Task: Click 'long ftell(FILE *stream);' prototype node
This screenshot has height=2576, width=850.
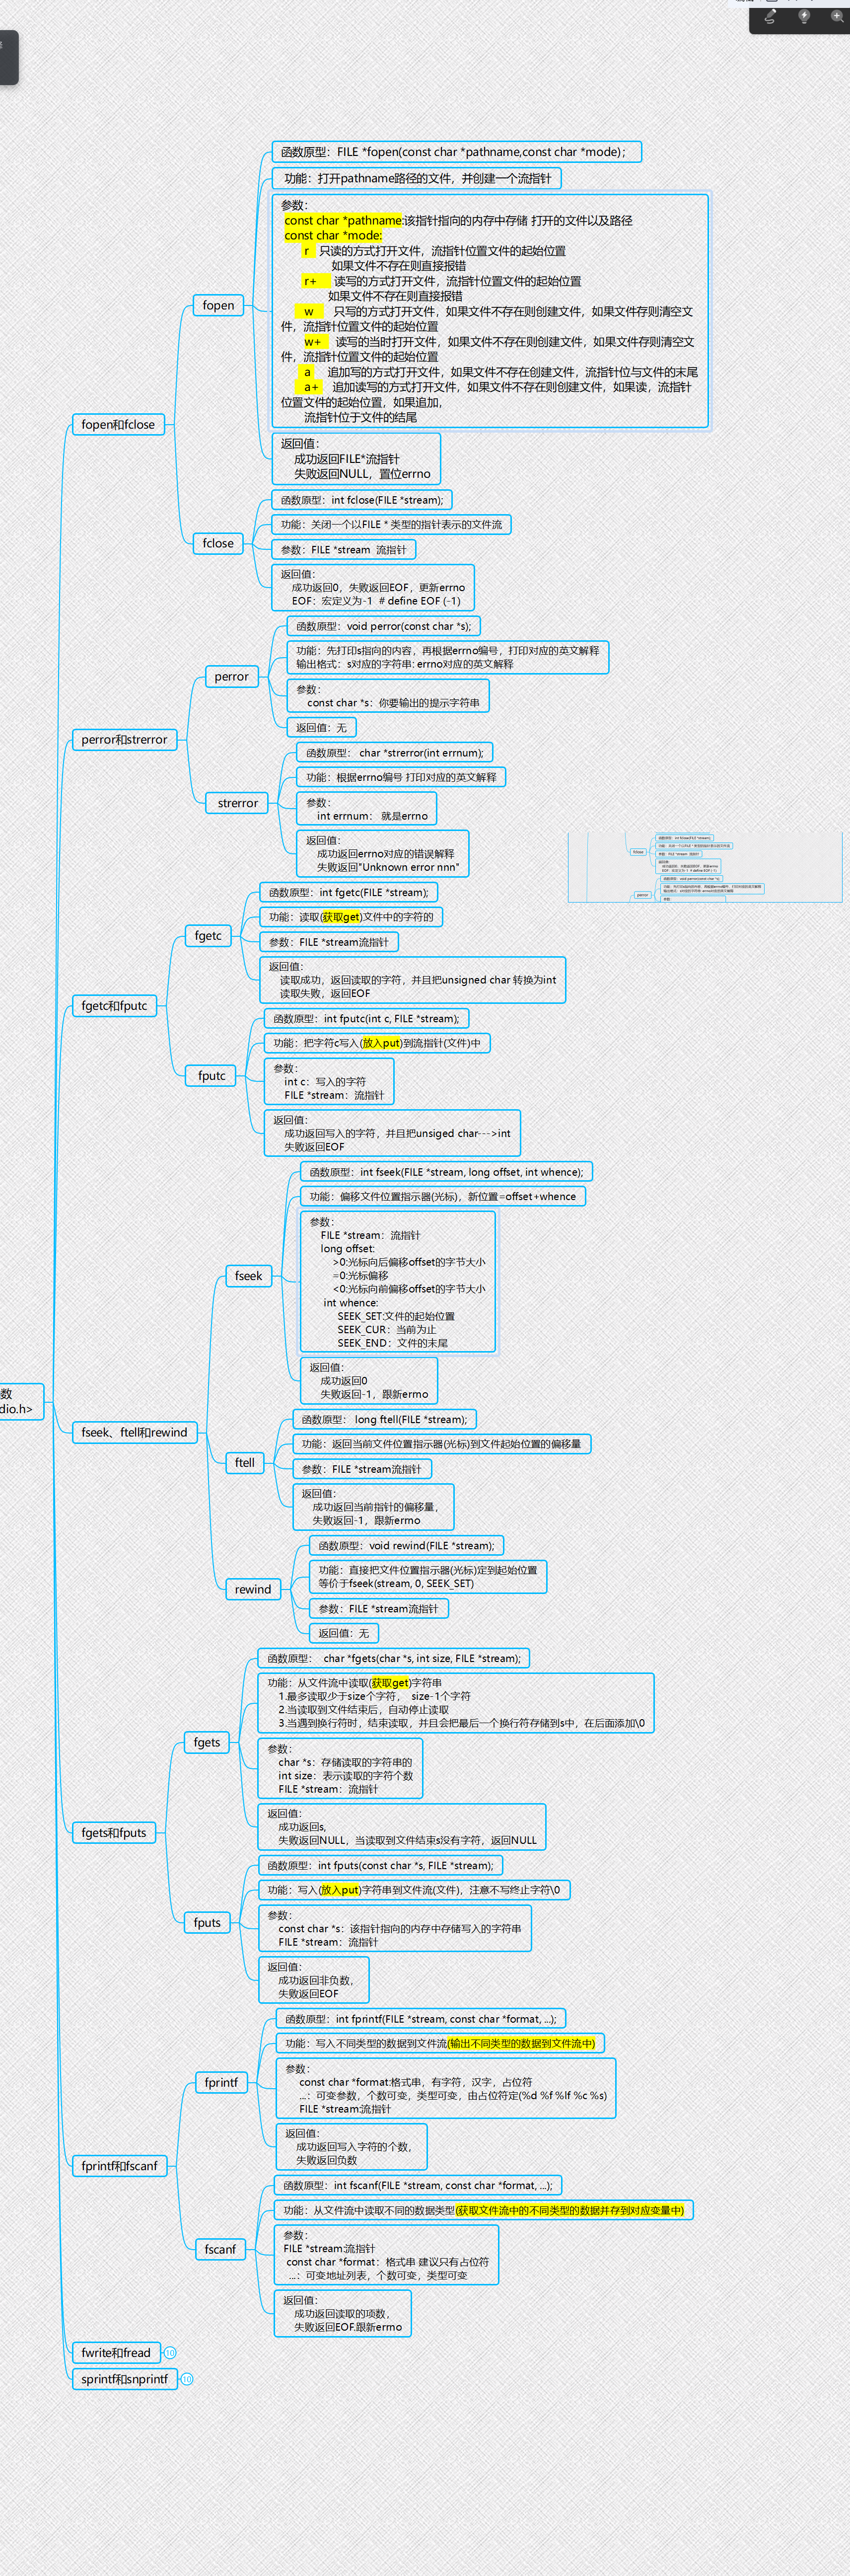Action: [385, 1419]
